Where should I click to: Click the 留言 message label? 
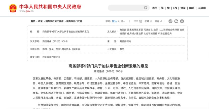pyautogui.click(x=157, y=21)
